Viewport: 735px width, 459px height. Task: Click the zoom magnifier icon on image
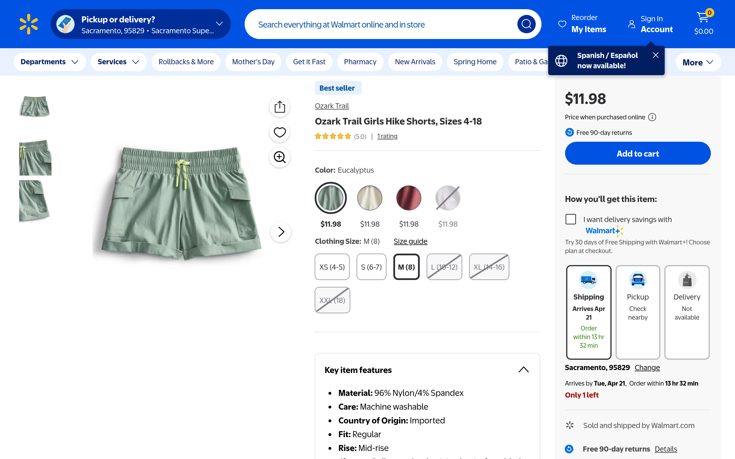279,157
